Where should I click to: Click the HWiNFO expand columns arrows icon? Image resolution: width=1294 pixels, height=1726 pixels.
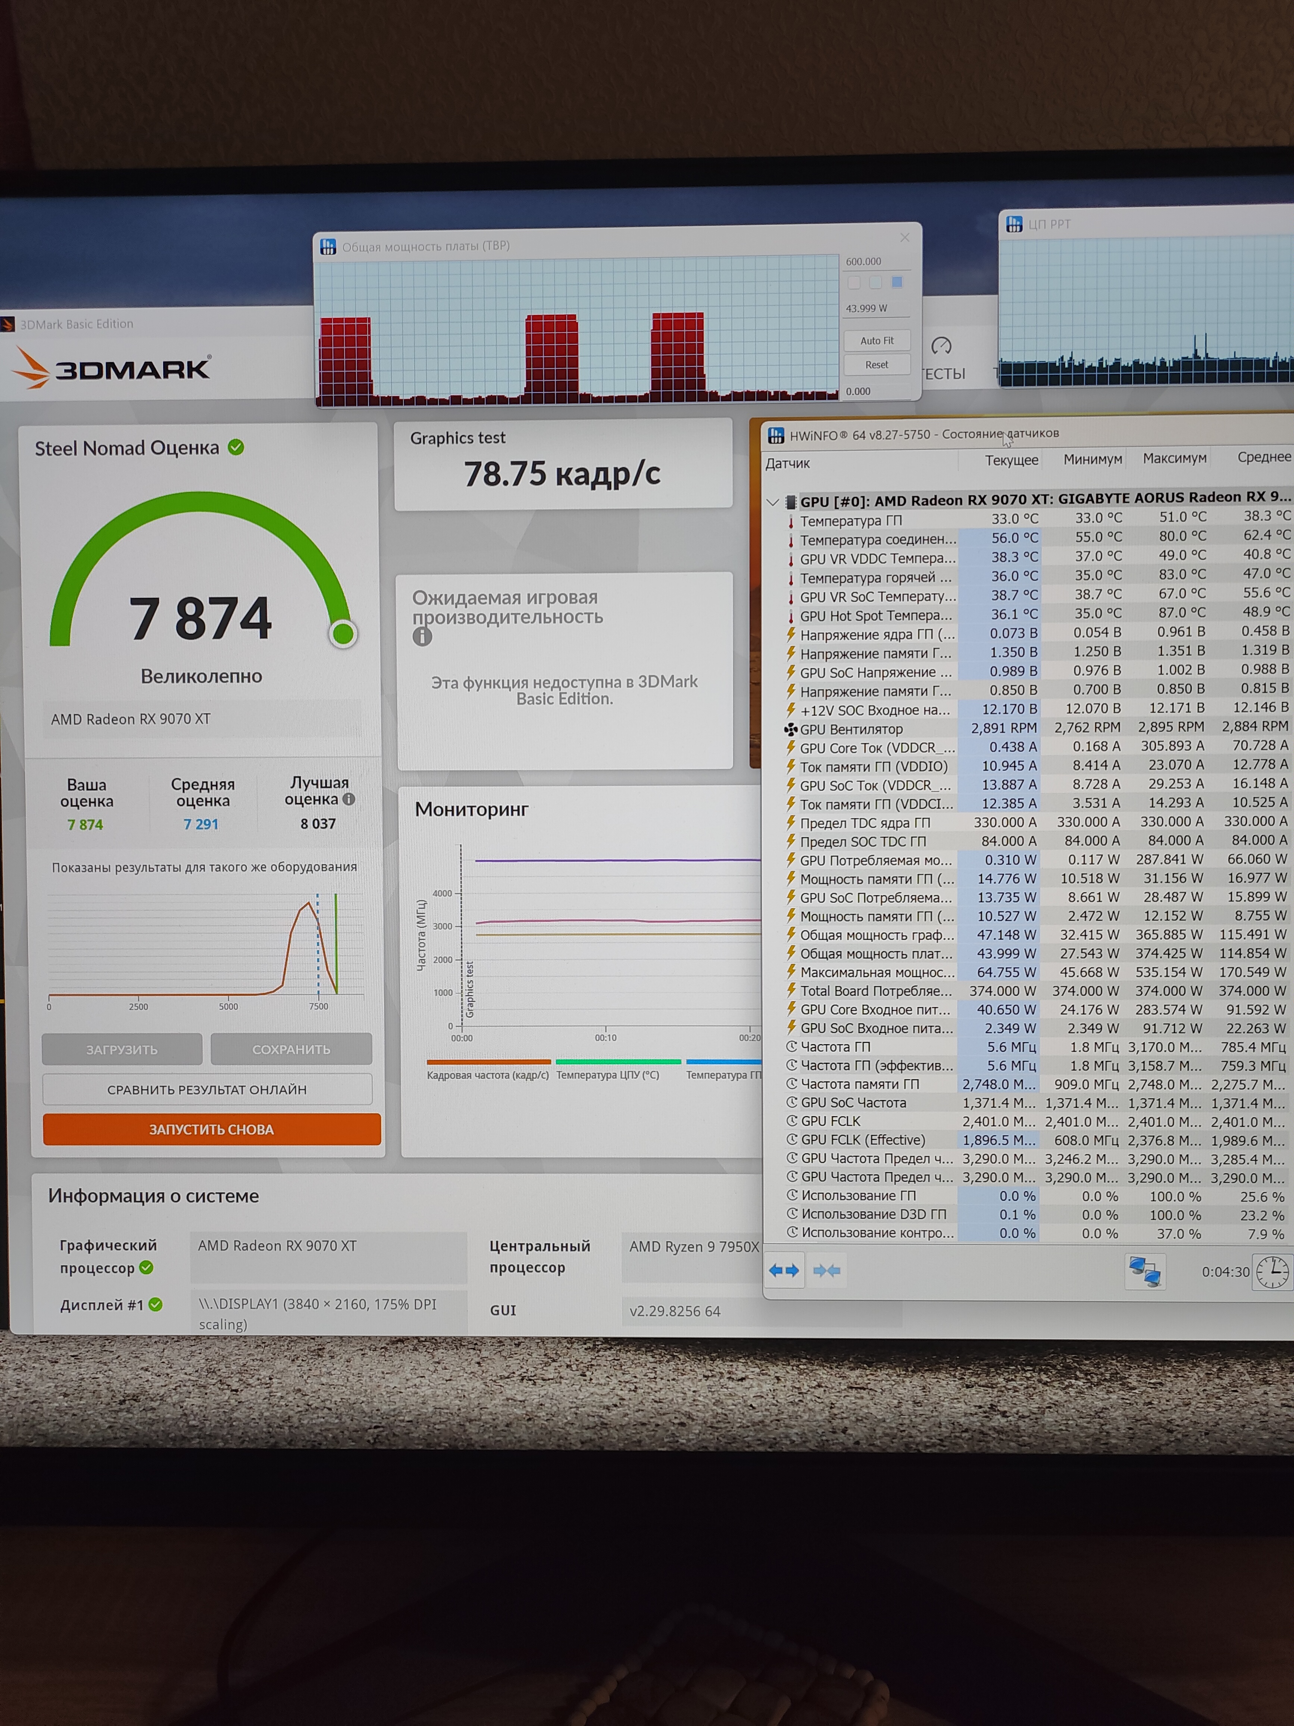[x=784, y=1270]
